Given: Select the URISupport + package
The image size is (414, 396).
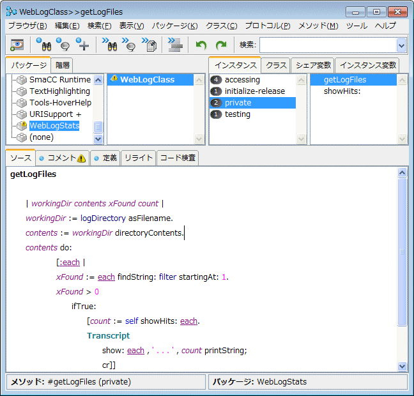Looking at the screenshot, I should click(55, 114).
